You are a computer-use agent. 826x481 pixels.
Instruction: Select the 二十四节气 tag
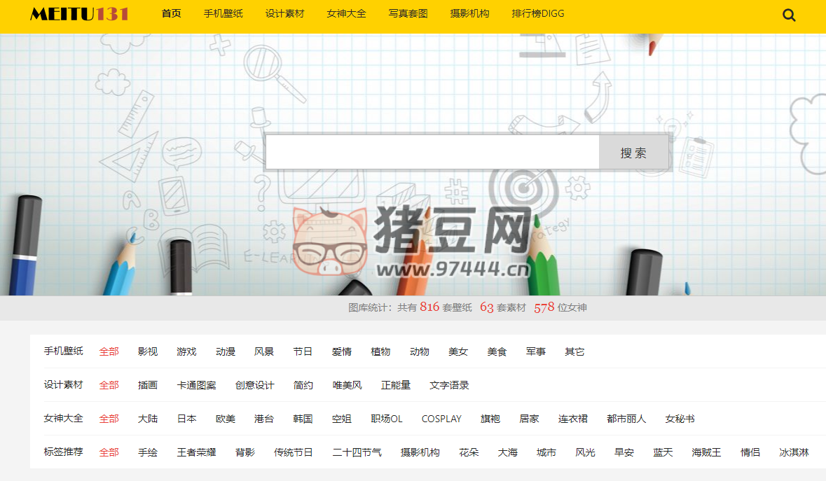point(357,452)
